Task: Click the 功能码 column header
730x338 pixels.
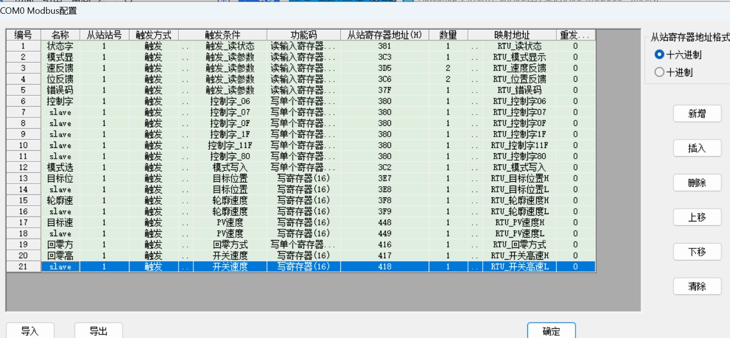Action: [x=304, y=35]
